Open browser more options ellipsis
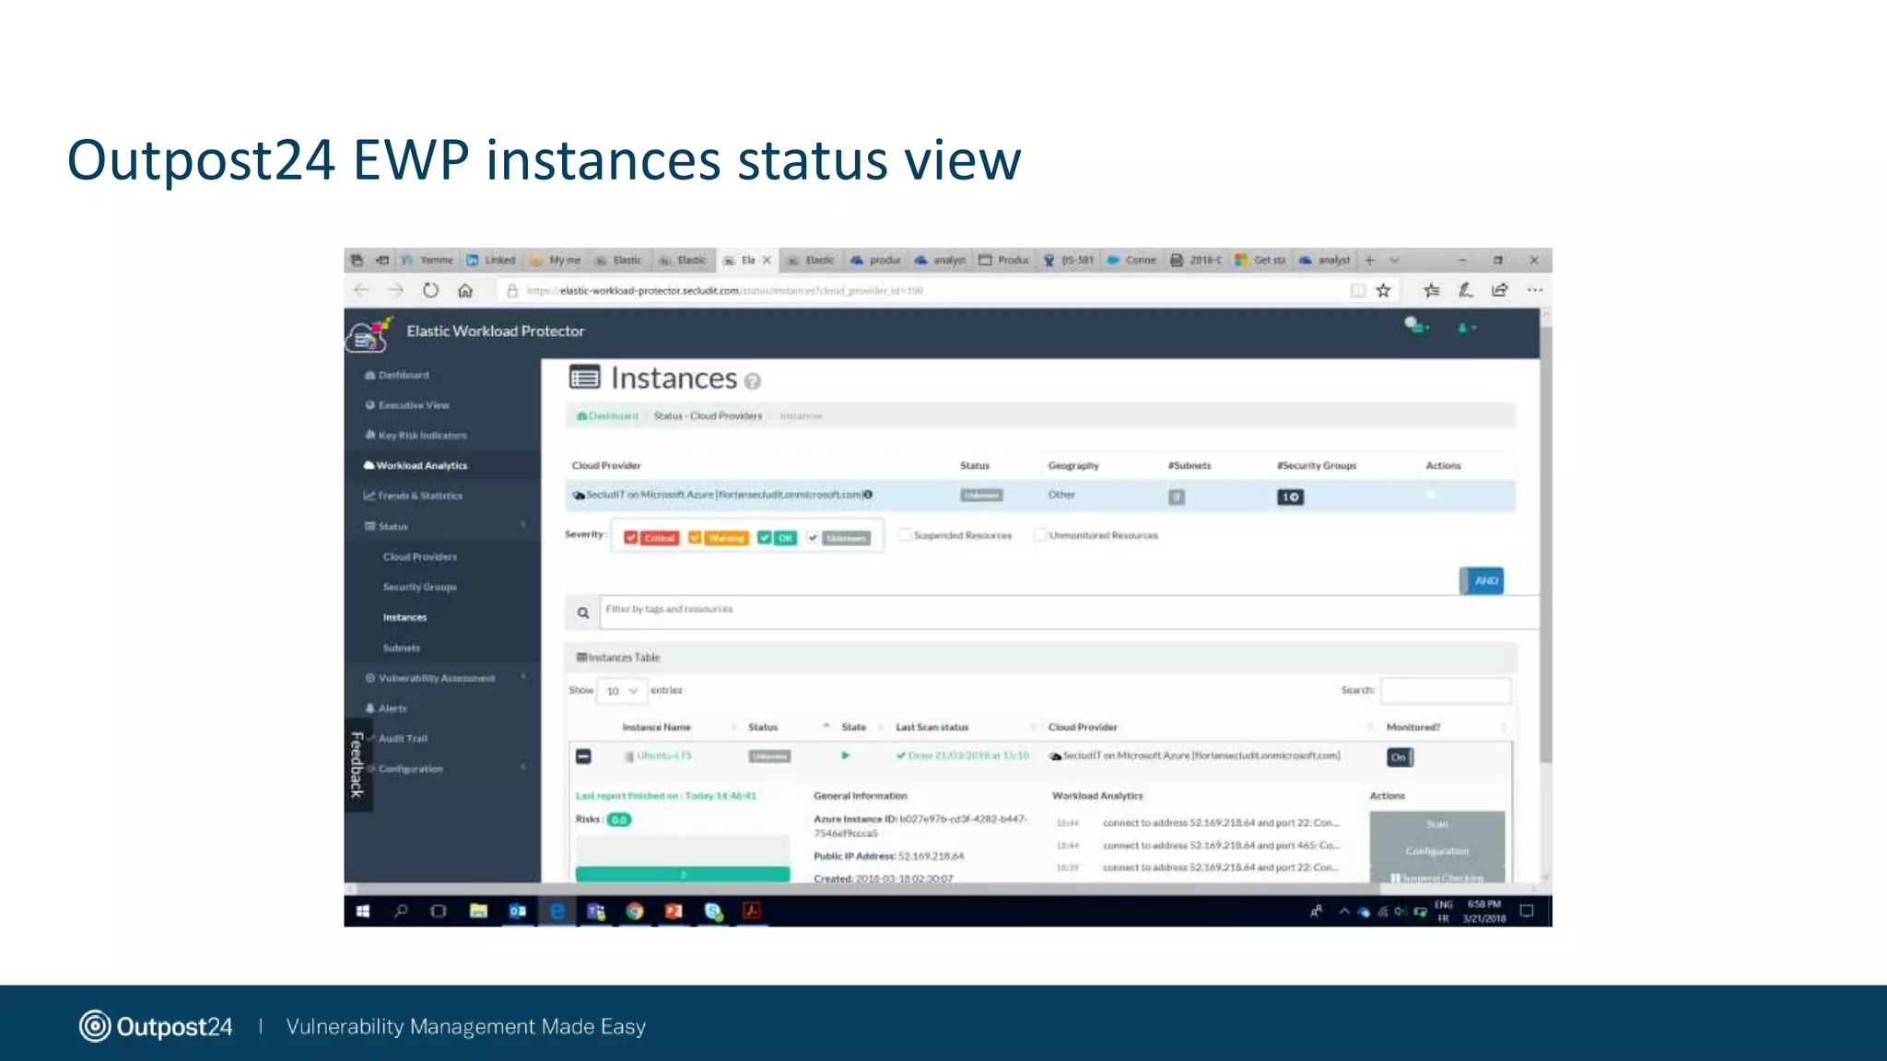1887x1061 pixels. click(x=1534, y=290)
